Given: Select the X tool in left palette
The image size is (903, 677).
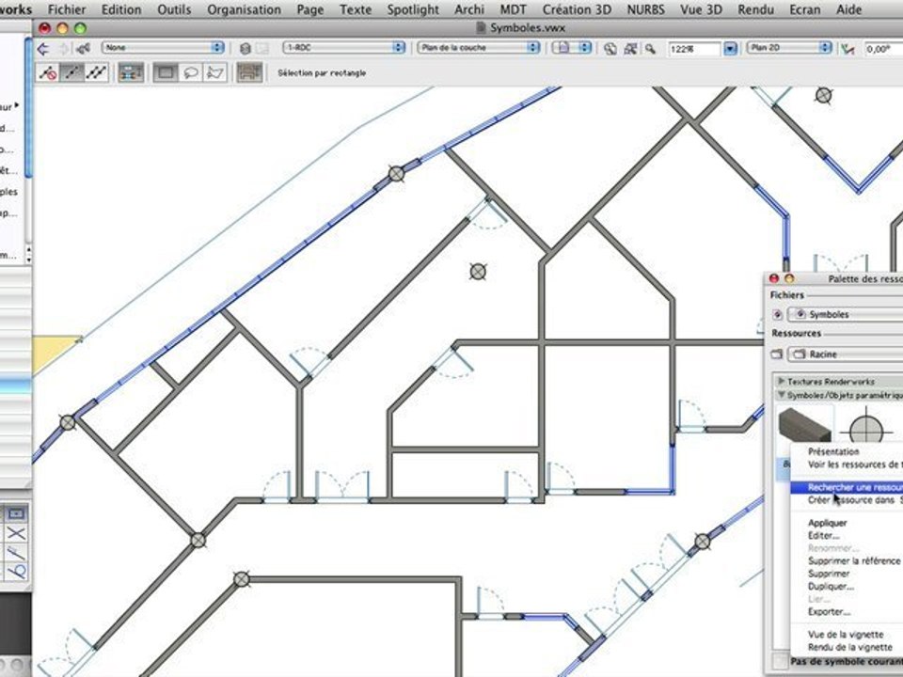Looking at the screenshot, I should 17,533.
